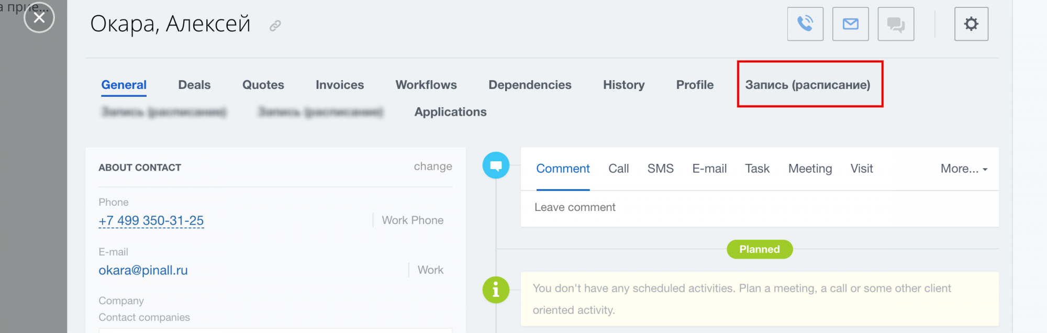The width and height of the screenshot is (1047, 333).
Task: Close the contact panel with X
Action: click(39, 18)
